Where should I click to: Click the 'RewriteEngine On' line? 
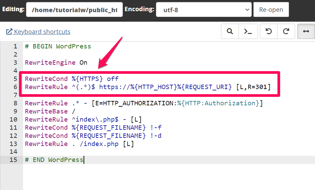[56, 63]
